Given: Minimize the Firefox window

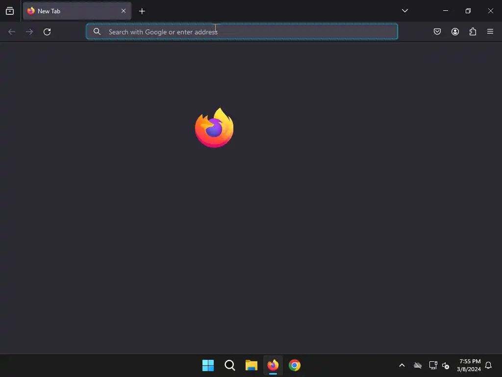Looking at the screenshot, I should click(x=445, y=11).
